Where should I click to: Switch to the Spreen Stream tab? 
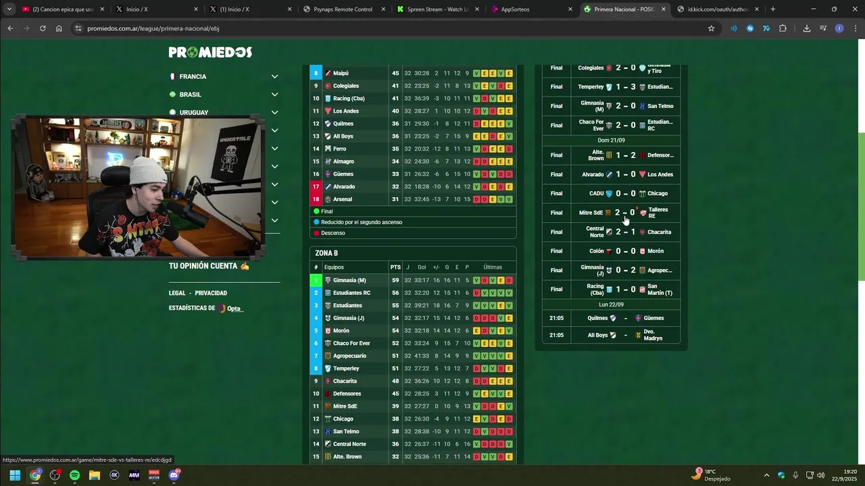(x=436, y=9)
